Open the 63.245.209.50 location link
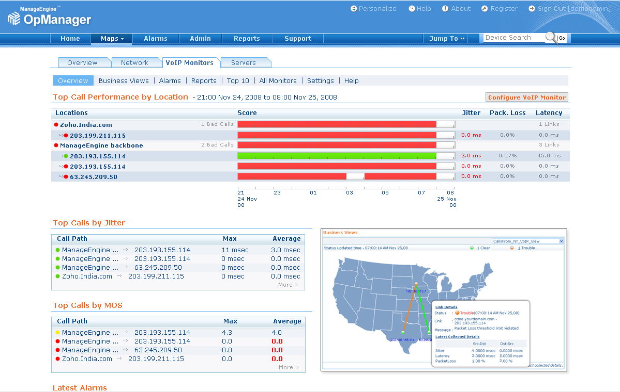 pyautogui.click(x=94, y=177)
